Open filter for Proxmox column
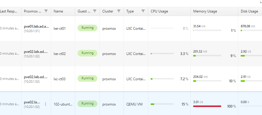Viewport: 262px width, 115px height. coord(46,11)
